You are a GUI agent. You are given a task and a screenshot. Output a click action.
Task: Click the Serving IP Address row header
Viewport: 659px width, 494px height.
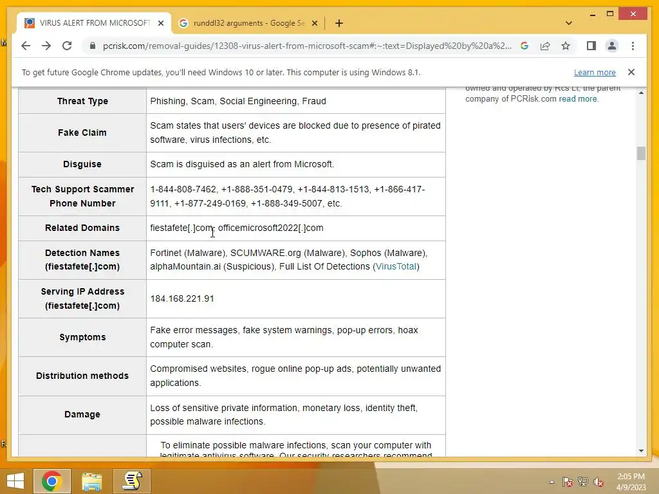pos(82,298)
